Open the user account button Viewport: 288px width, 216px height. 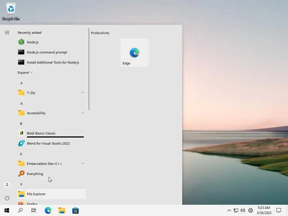(x=7, y=184)
